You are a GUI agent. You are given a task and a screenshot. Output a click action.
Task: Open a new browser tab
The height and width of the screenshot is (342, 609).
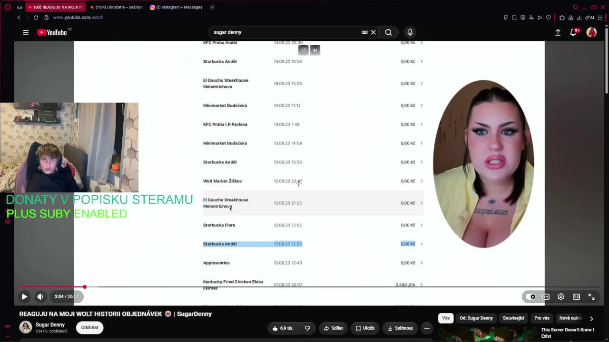212,7
